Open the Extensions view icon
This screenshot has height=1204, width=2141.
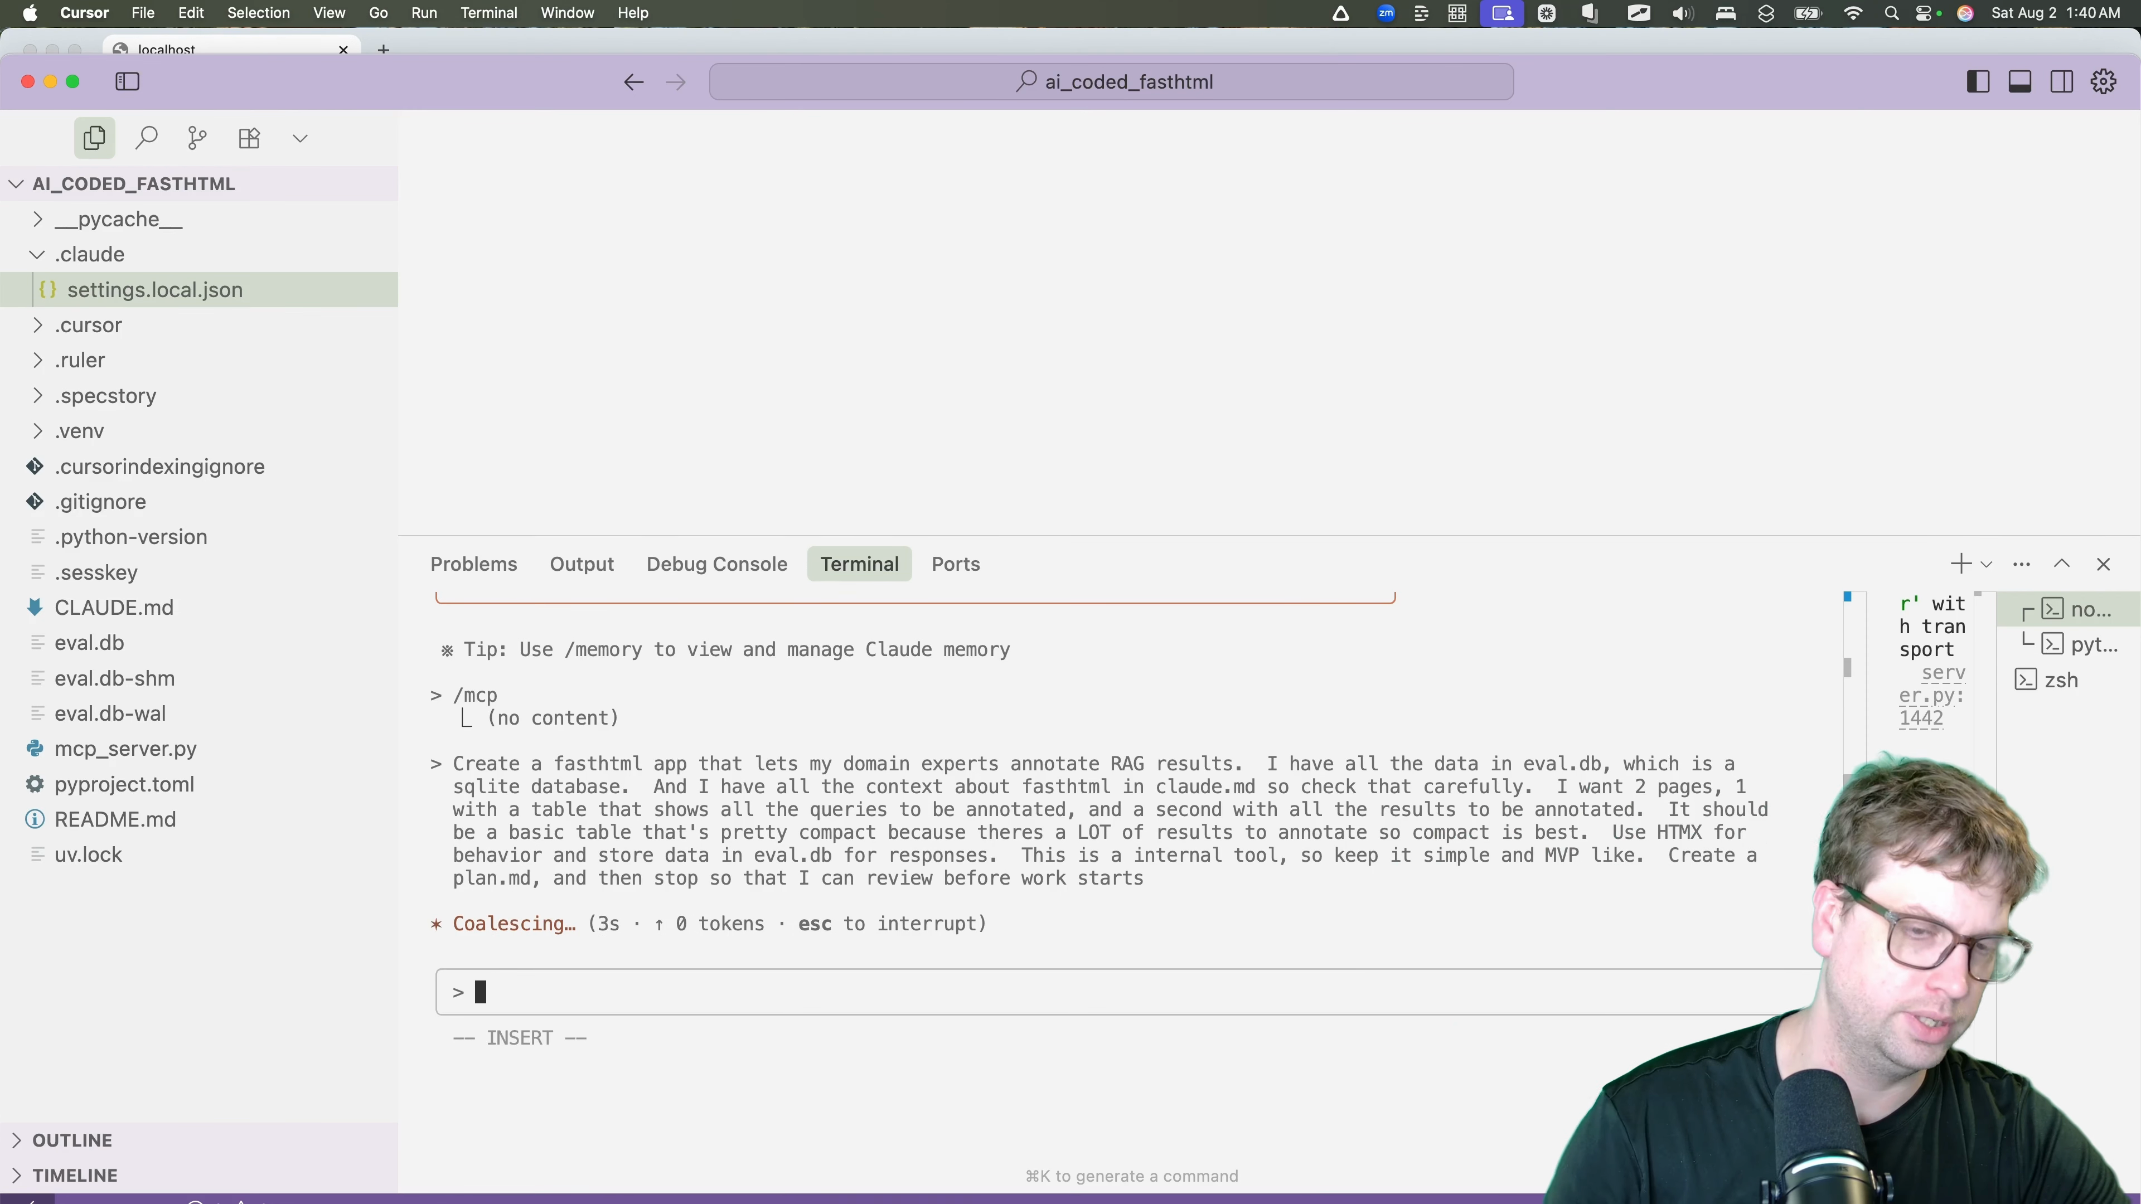(249, 138)
